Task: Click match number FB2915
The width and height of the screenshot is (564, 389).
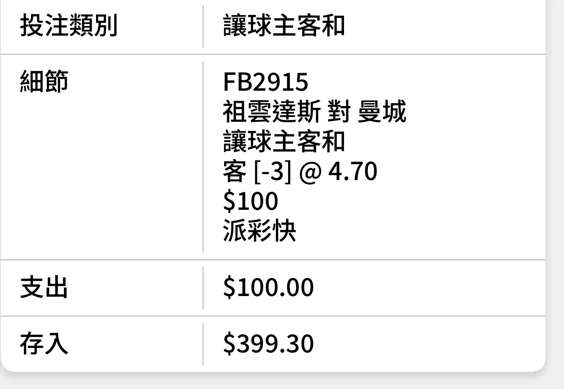Action: tap(266, 82)
